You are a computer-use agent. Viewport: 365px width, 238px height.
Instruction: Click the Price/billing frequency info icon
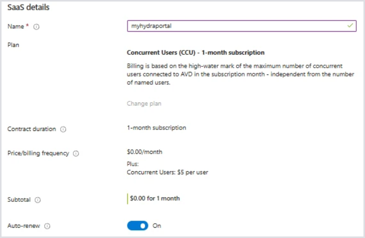pyautogui.click(x=76, y=154)
